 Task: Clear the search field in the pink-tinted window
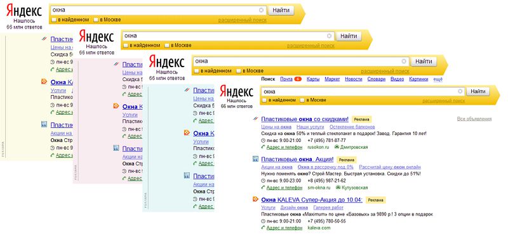[329, 36]
